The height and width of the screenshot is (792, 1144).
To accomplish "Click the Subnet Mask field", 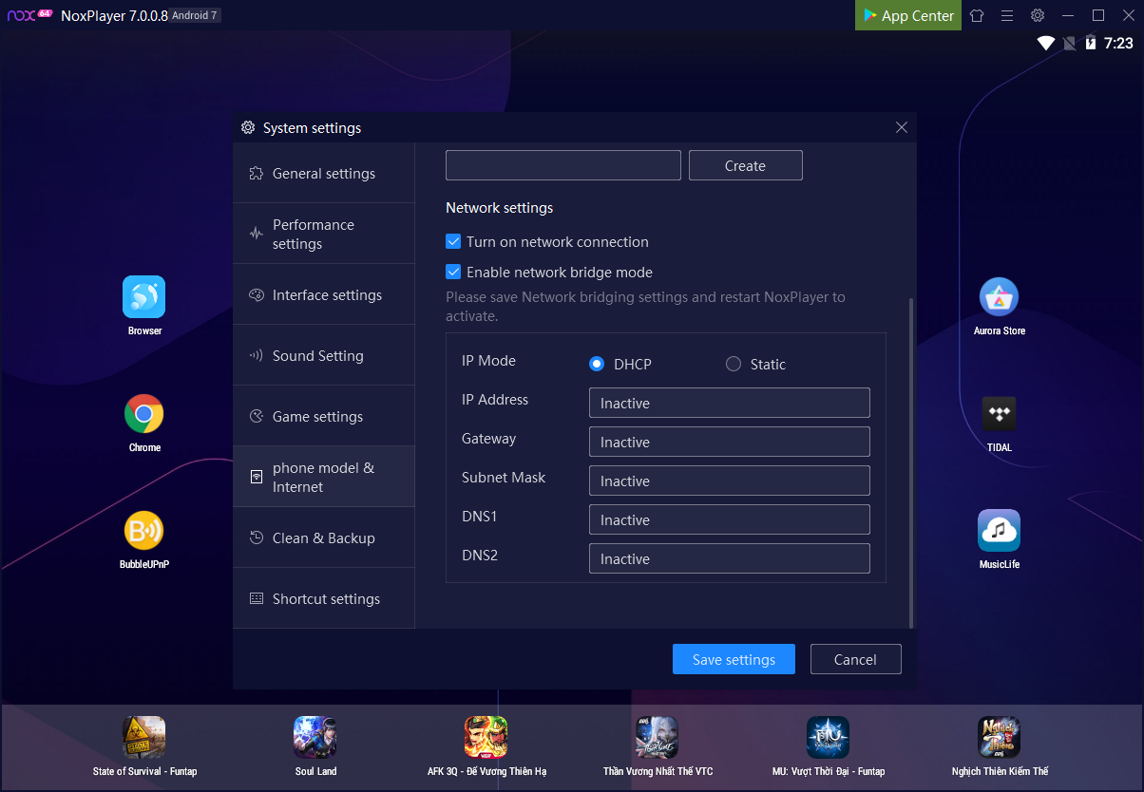I will (730, 481).
